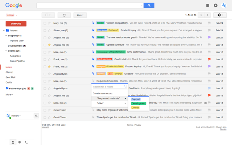Expand the More dropdown in toolbar

click(x=80, y=15)
